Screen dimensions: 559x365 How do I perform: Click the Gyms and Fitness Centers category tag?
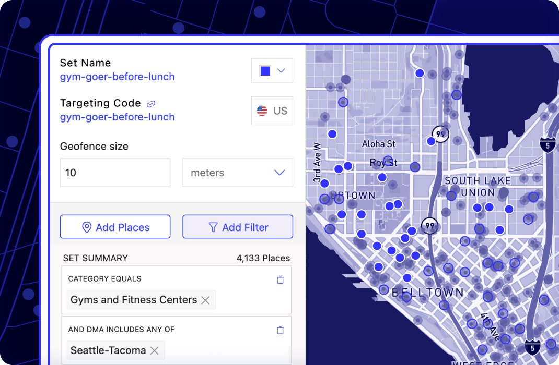(x=134, y=300)
